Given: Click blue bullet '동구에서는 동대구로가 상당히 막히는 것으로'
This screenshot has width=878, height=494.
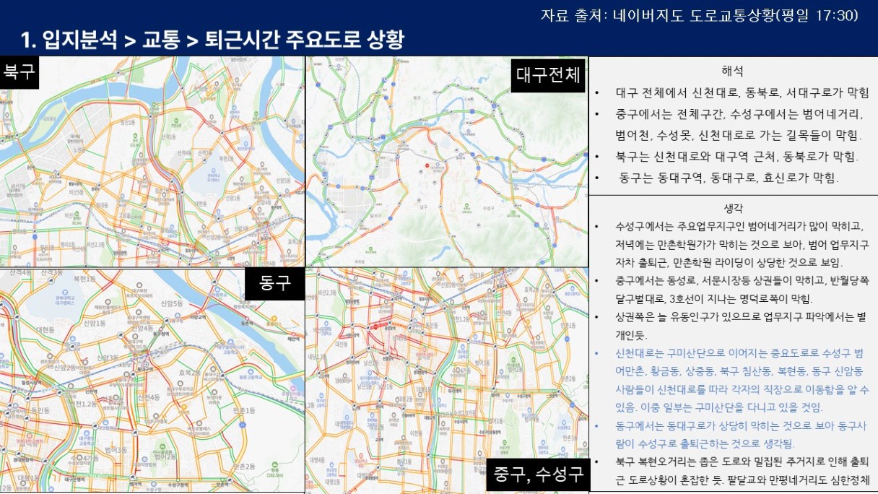Looking at the screenshot, I should click(742, 434).
